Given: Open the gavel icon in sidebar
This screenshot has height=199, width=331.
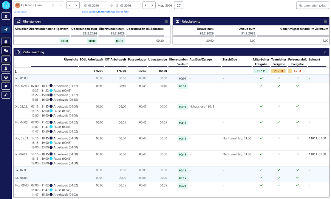Looking at the screenshot, I should pos(6,95).
